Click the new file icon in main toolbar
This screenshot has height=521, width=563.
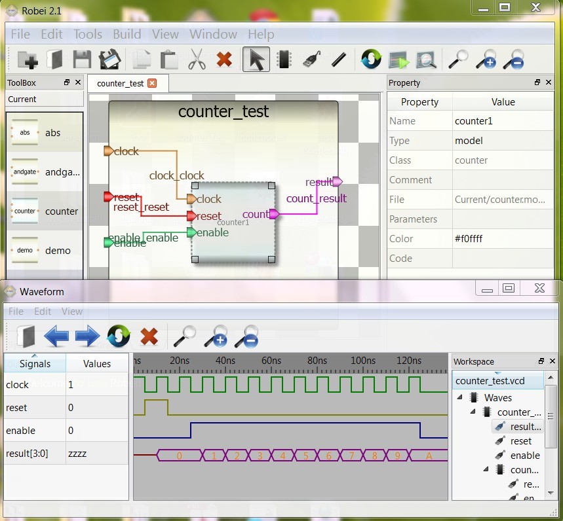tap(28, 60)
